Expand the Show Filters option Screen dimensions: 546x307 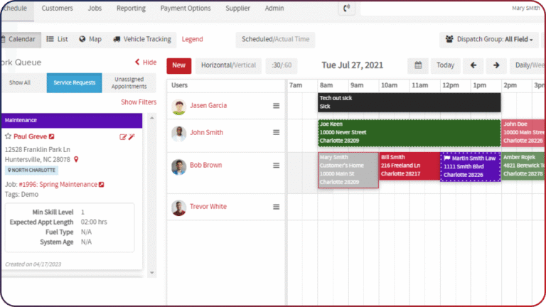[x=139, y=102]
